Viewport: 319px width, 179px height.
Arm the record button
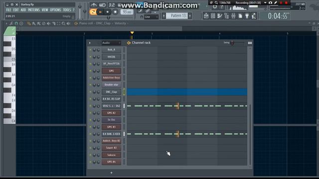pos(115,12)
